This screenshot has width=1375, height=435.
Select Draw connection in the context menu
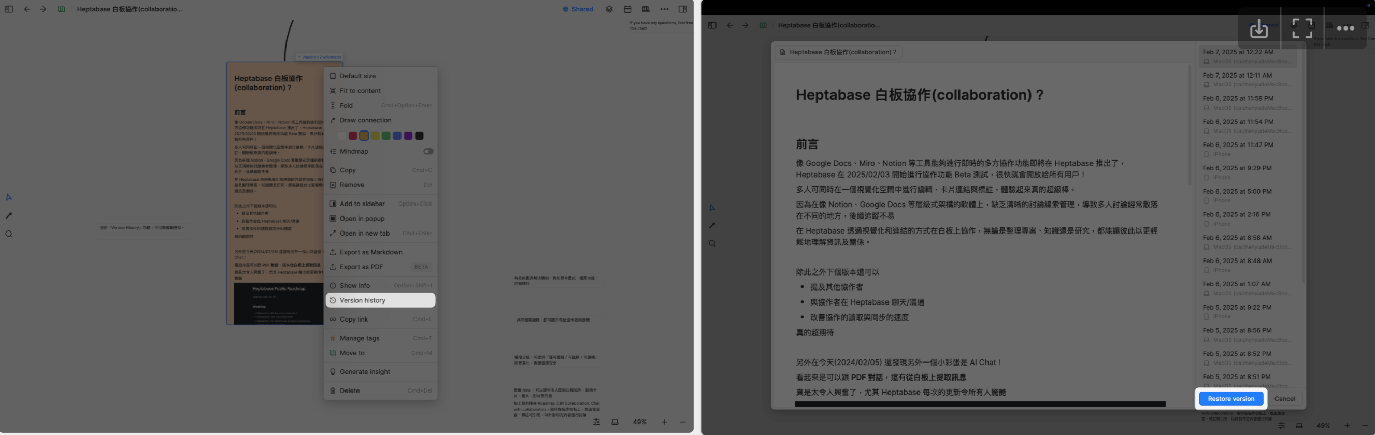click(x=380, y=120)
